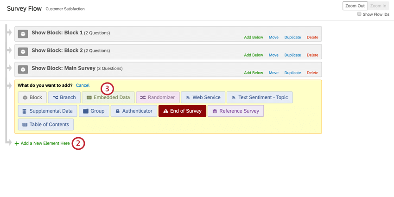Add an Authenticator element
The image size is (394, 197).
(x=134, y=111)
